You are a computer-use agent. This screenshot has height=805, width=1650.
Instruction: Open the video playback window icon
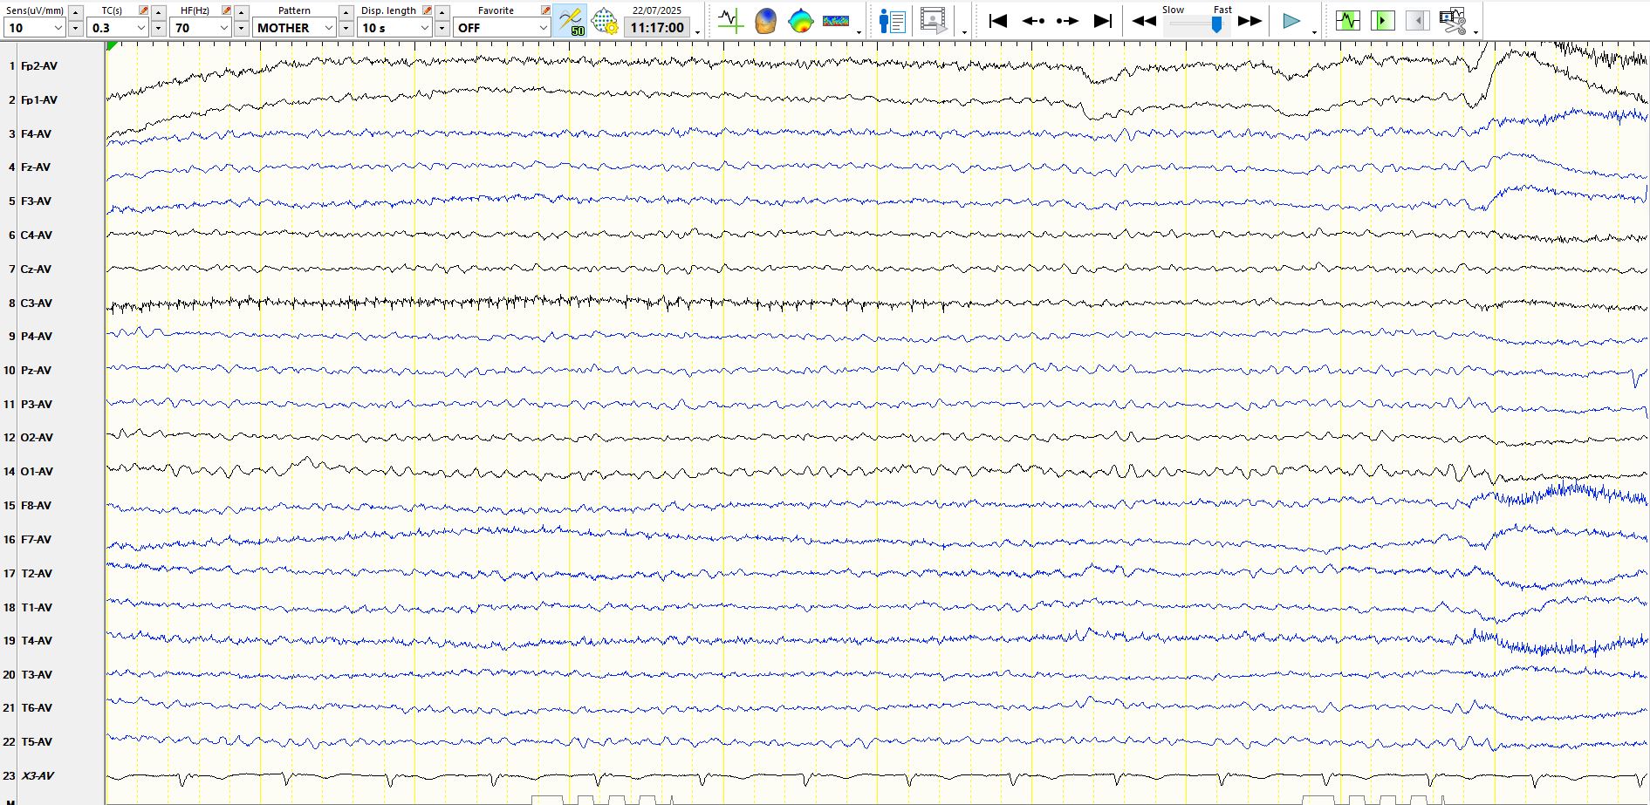933,20
